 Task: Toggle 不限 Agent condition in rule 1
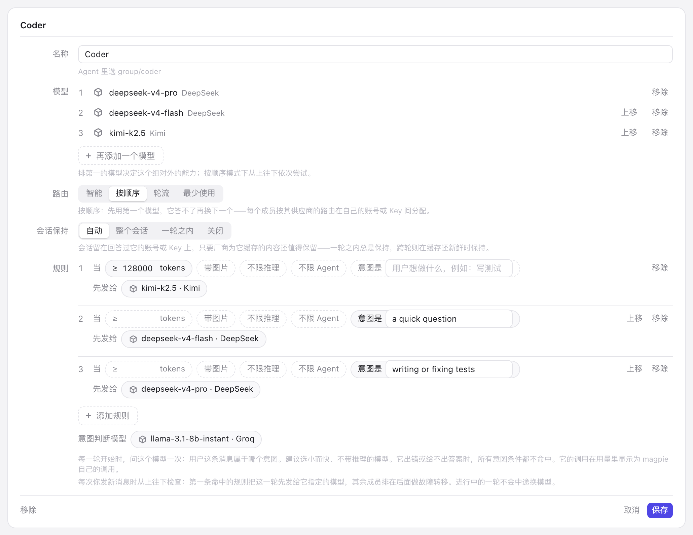click(x=318, y=268)
